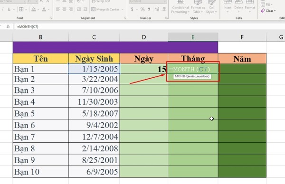
Task: Decrease indent icon
Action: [x=79, y=9]
